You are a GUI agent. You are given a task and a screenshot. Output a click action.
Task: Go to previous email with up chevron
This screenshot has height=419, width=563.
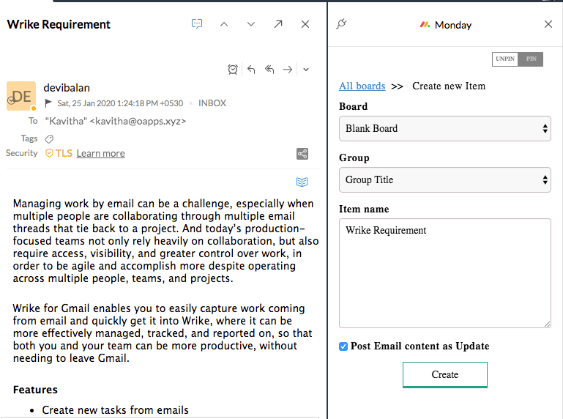point(224,24)
